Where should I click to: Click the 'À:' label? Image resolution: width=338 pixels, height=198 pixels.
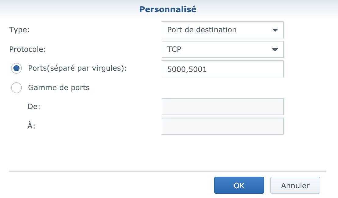pos(32,126)
